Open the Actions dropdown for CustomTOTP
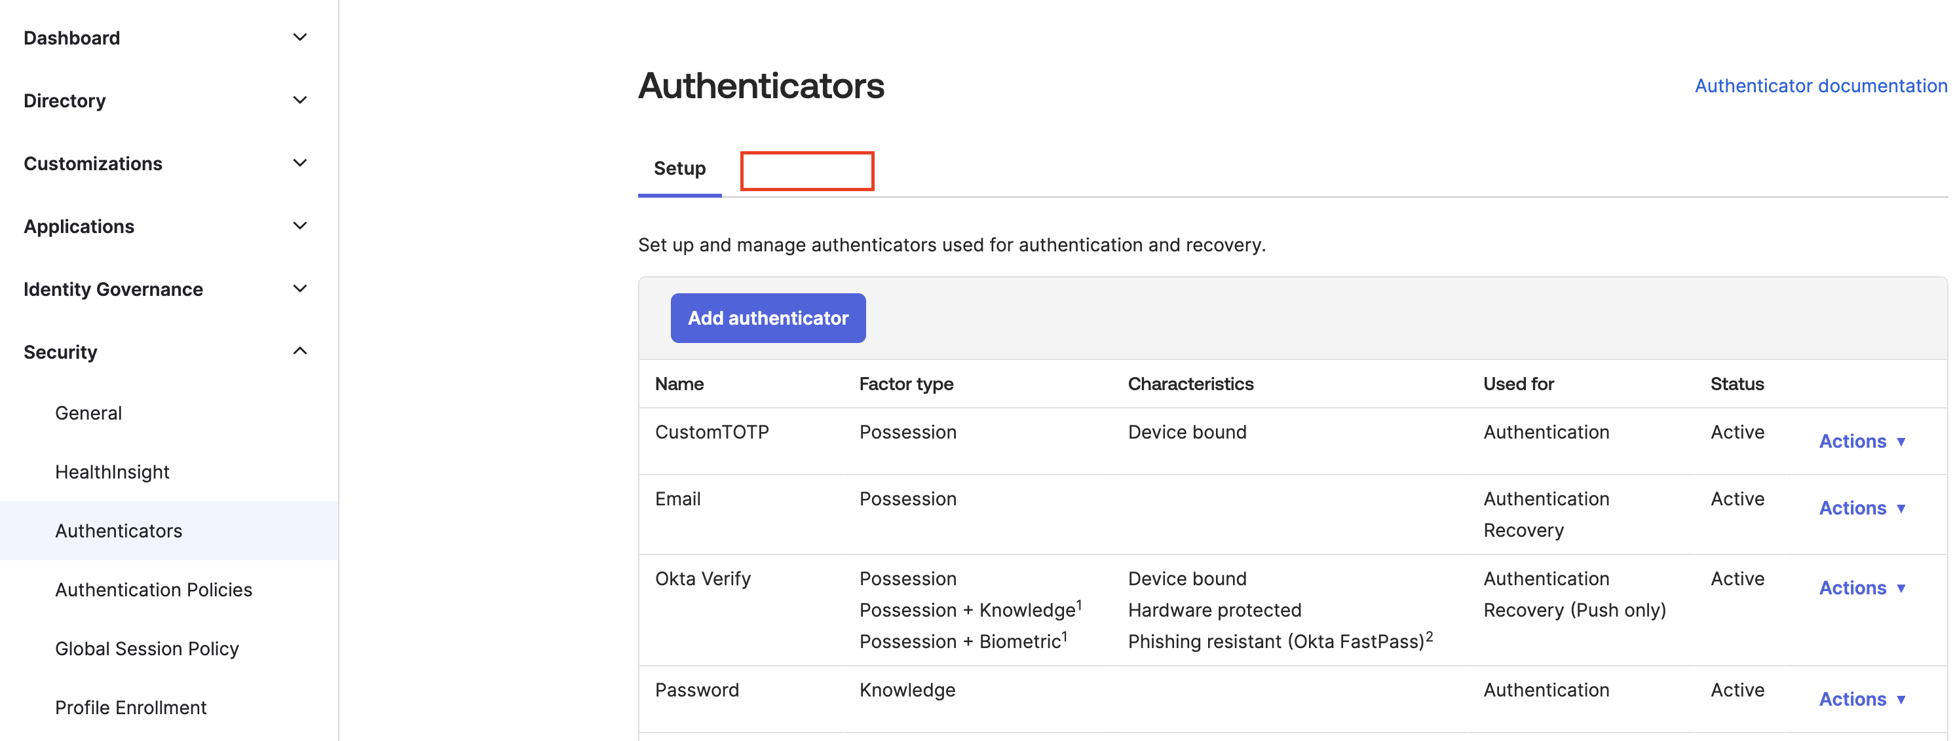Screen dimensions: 1955x741 point(1863,441)
